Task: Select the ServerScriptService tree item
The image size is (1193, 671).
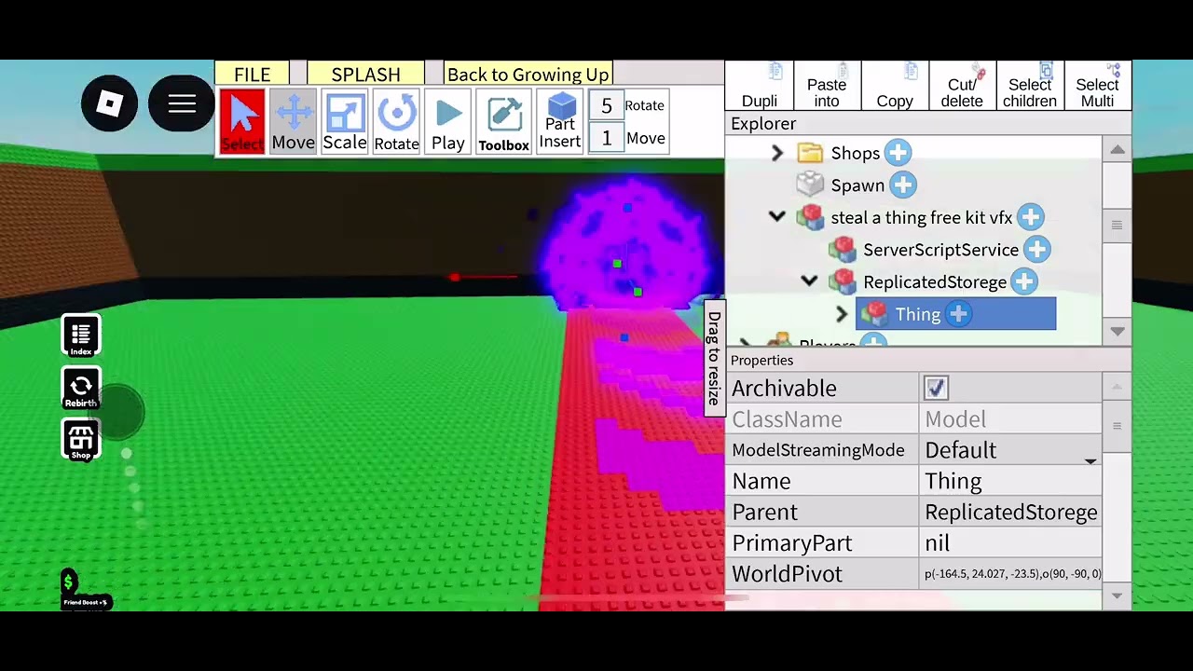Action: pos(940,250)
